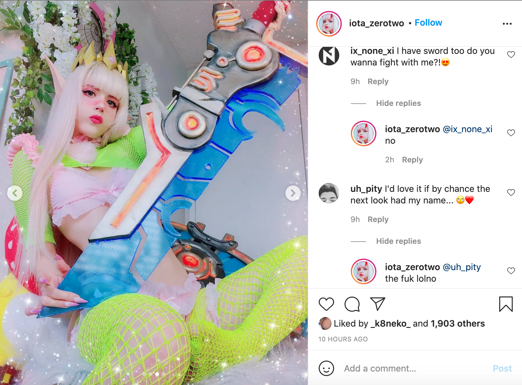Like ix_none_xi's sword comment
The width and height of the screenshot is (522, 385).
[511, 55]
